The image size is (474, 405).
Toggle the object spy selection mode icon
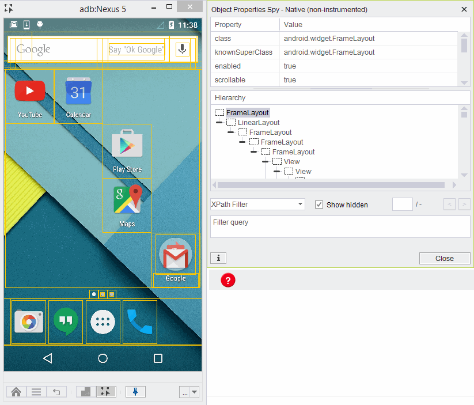click(106, 392)
